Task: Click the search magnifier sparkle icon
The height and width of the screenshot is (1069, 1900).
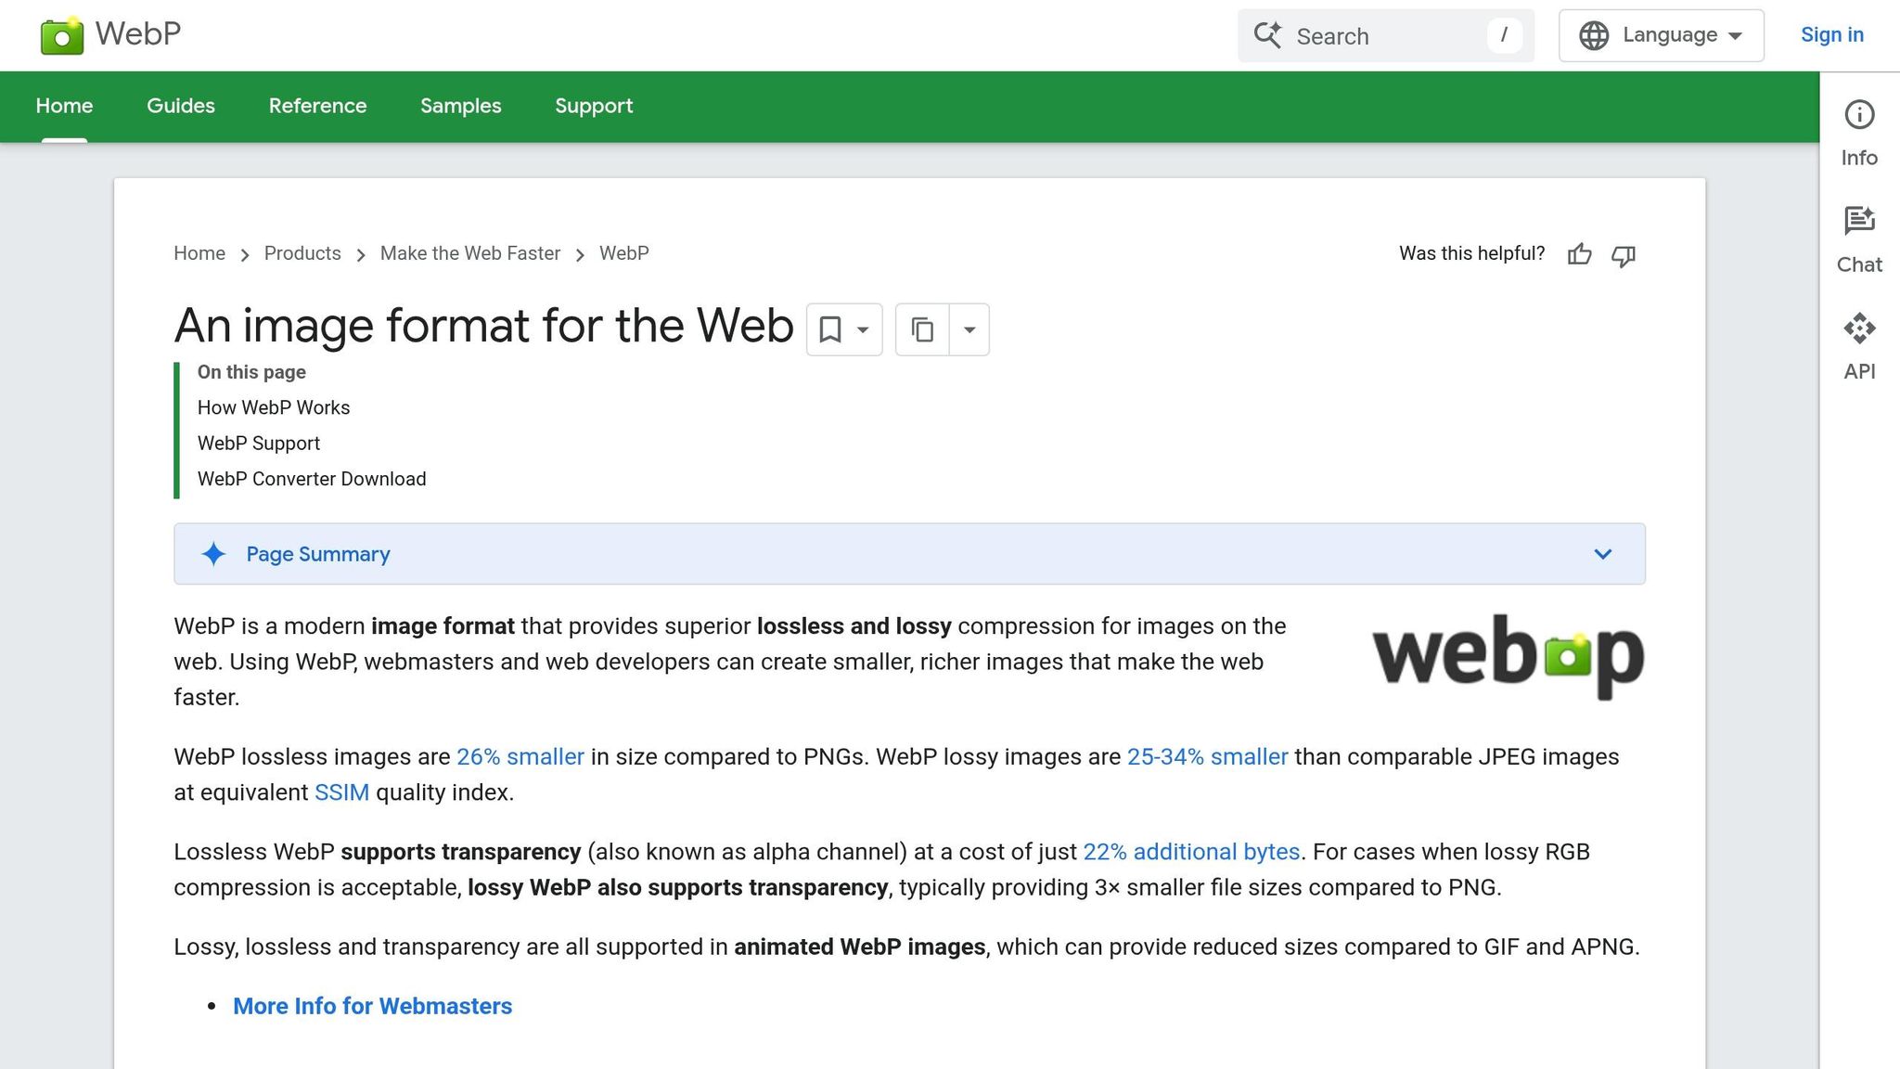Action: pyautogui.click(x=1267, y=35)
